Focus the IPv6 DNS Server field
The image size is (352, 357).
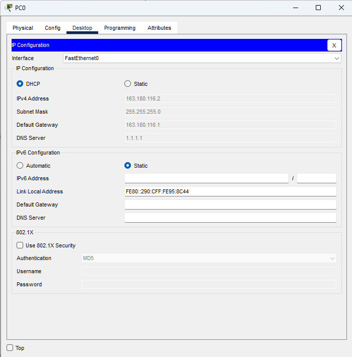click(230, 218)
